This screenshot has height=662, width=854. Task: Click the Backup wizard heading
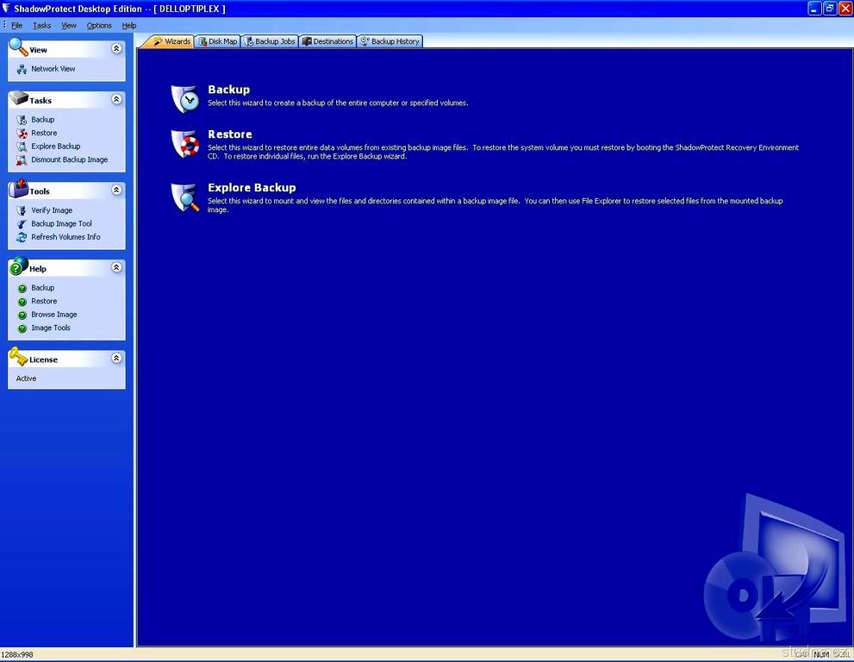tap(228, 90)
